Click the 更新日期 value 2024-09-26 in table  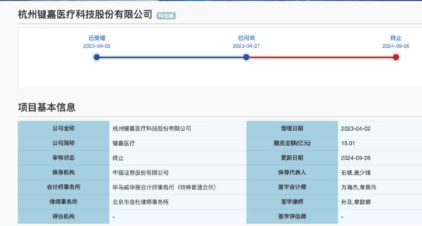(380, 158)
